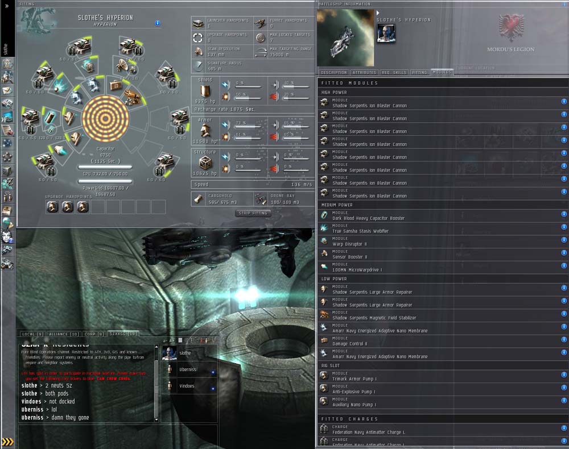This screenshot has width=569, height=449.
Task: Click the capacitor booster module in fitting wheel
Action: point(50,118)
